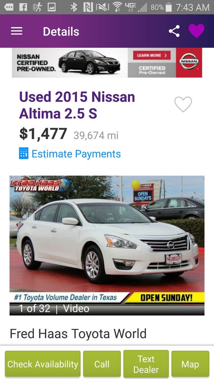This screenshot has height=382, width=214.
Task: Select Text Dealer button
Action: [146, 364]
